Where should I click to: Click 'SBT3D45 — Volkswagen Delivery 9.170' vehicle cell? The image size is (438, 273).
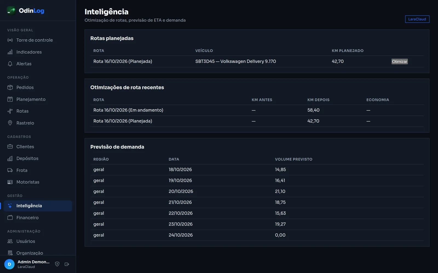235,61
